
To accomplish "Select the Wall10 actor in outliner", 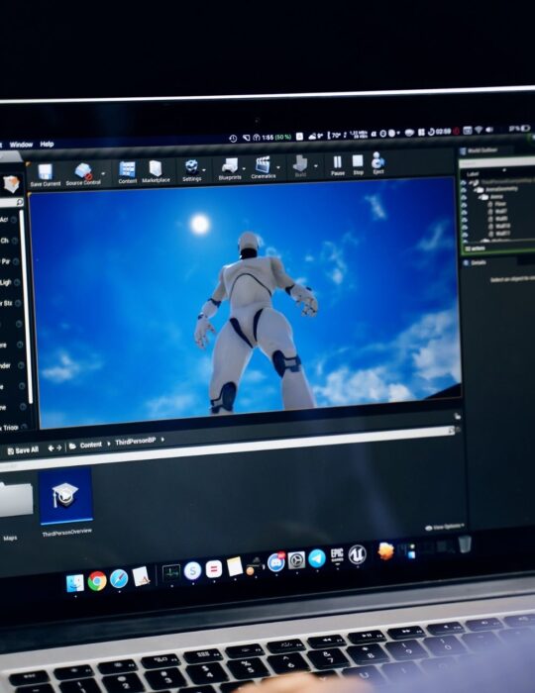I will (x=502, y=226).
